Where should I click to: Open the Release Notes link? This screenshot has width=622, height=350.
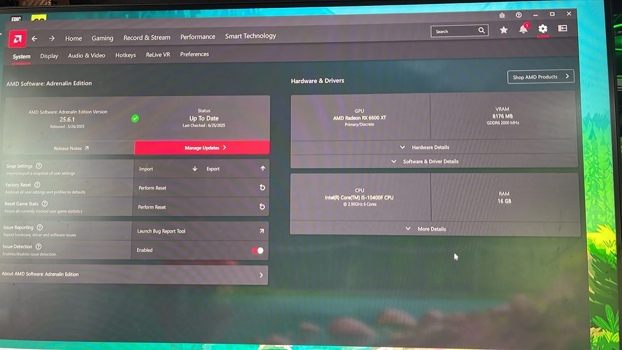(x=71, y=148)
